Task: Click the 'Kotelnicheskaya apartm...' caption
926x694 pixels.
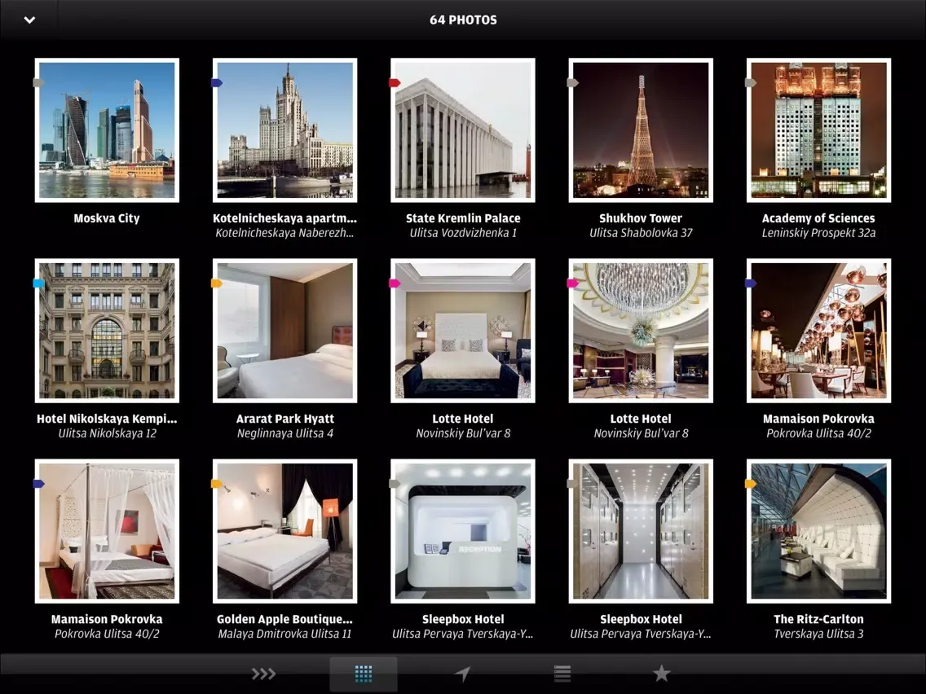Action: point(284,218)
